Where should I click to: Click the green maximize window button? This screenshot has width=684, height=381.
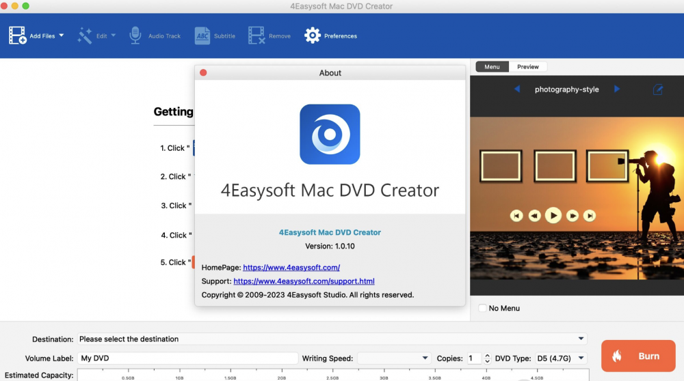pyautogui.click(x=26, y=5)
